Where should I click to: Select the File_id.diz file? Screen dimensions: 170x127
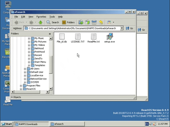62,36
